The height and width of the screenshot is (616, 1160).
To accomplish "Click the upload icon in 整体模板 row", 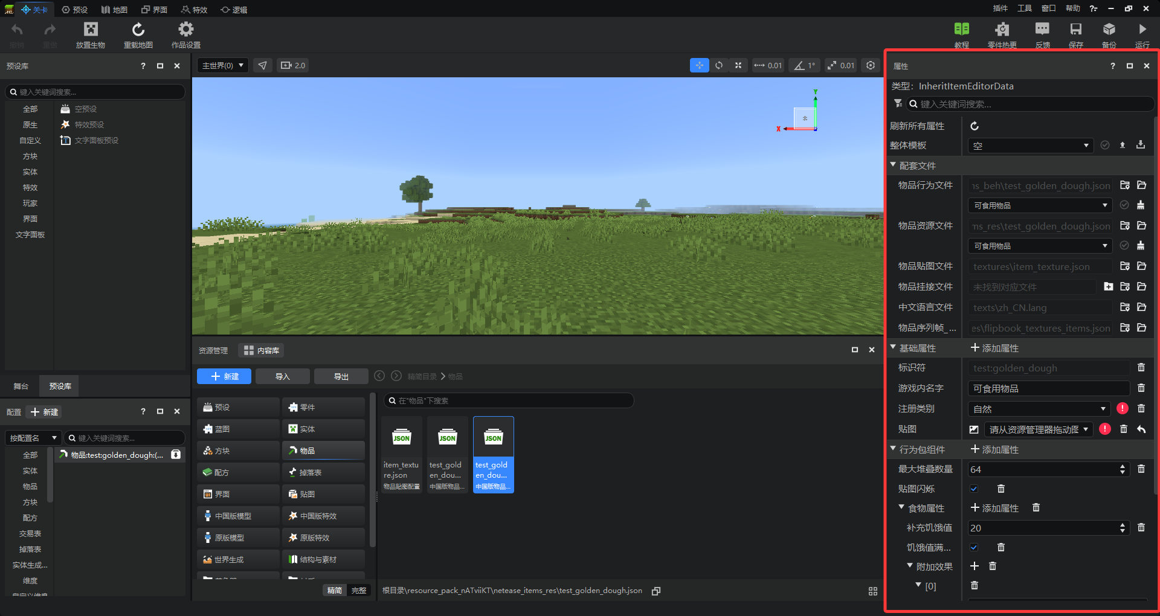I will tap(1123, 145).
